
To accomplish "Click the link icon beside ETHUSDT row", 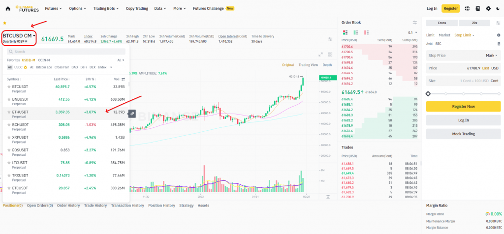I will [132, 113].
